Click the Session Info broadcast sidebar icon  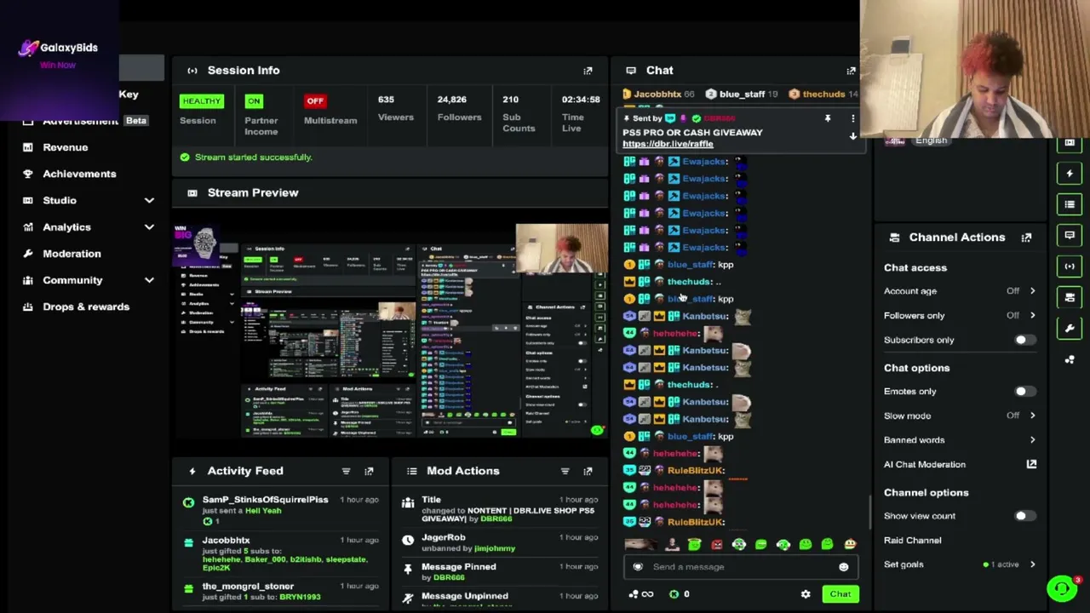point(1070,266)
